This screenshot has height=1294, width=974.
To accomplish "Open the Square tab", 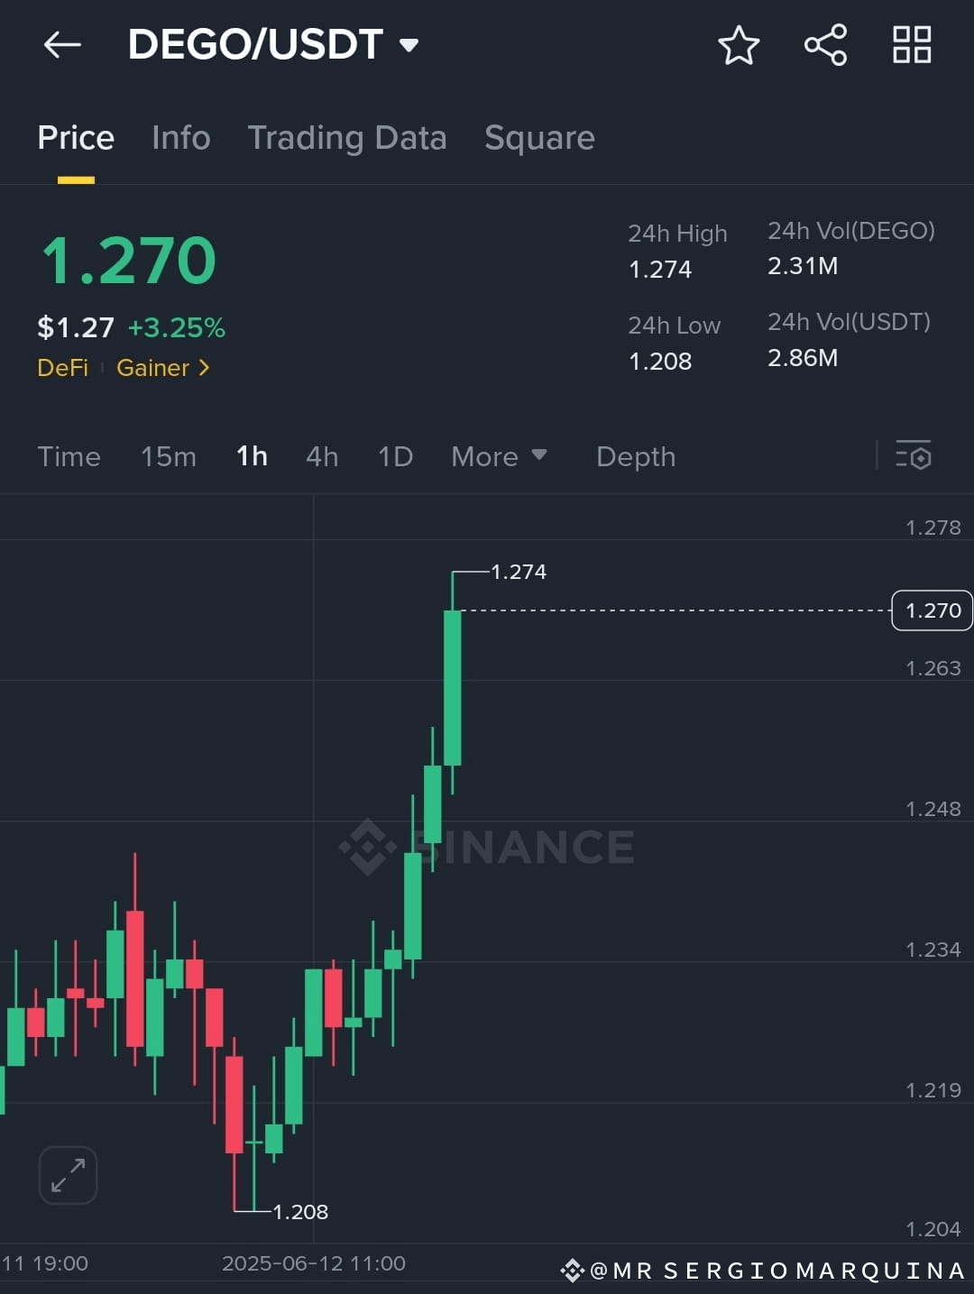I will 539,137.
